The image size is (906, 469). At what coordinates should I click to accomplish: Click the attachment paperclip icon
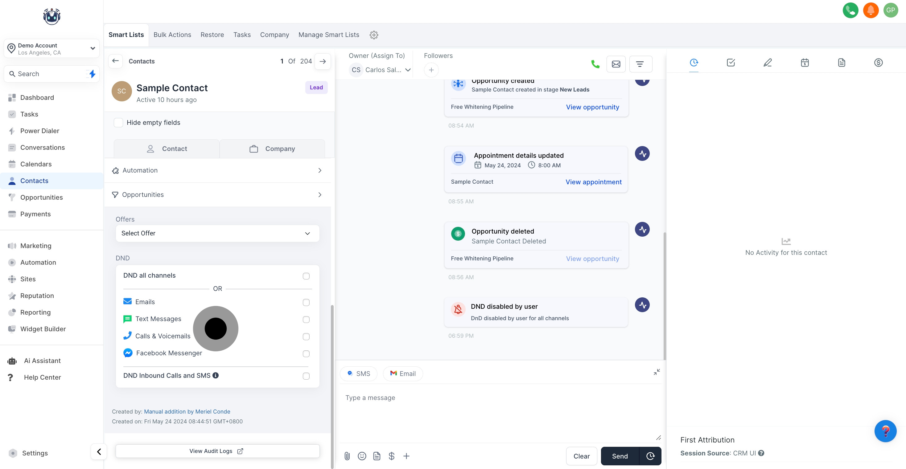pyautogui.click(x=347, y=456)
